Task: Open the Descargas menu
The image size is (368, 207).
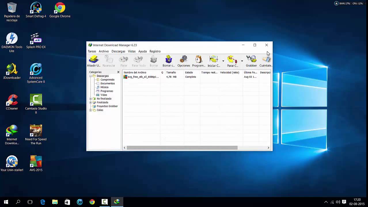Action: click(118, 51)
